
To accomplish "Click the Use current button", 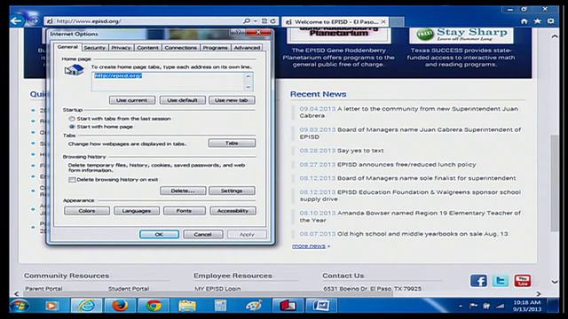I will [132, 100].
